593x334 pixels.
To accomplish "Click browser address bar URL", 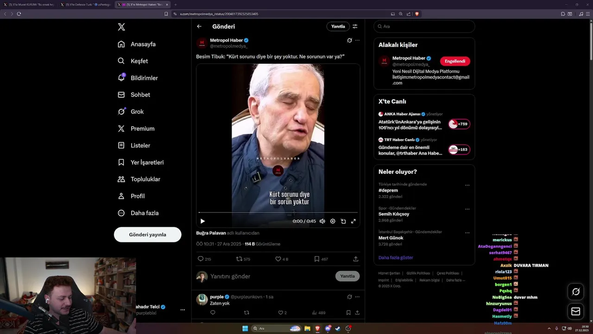I will (x=219, y=14).
